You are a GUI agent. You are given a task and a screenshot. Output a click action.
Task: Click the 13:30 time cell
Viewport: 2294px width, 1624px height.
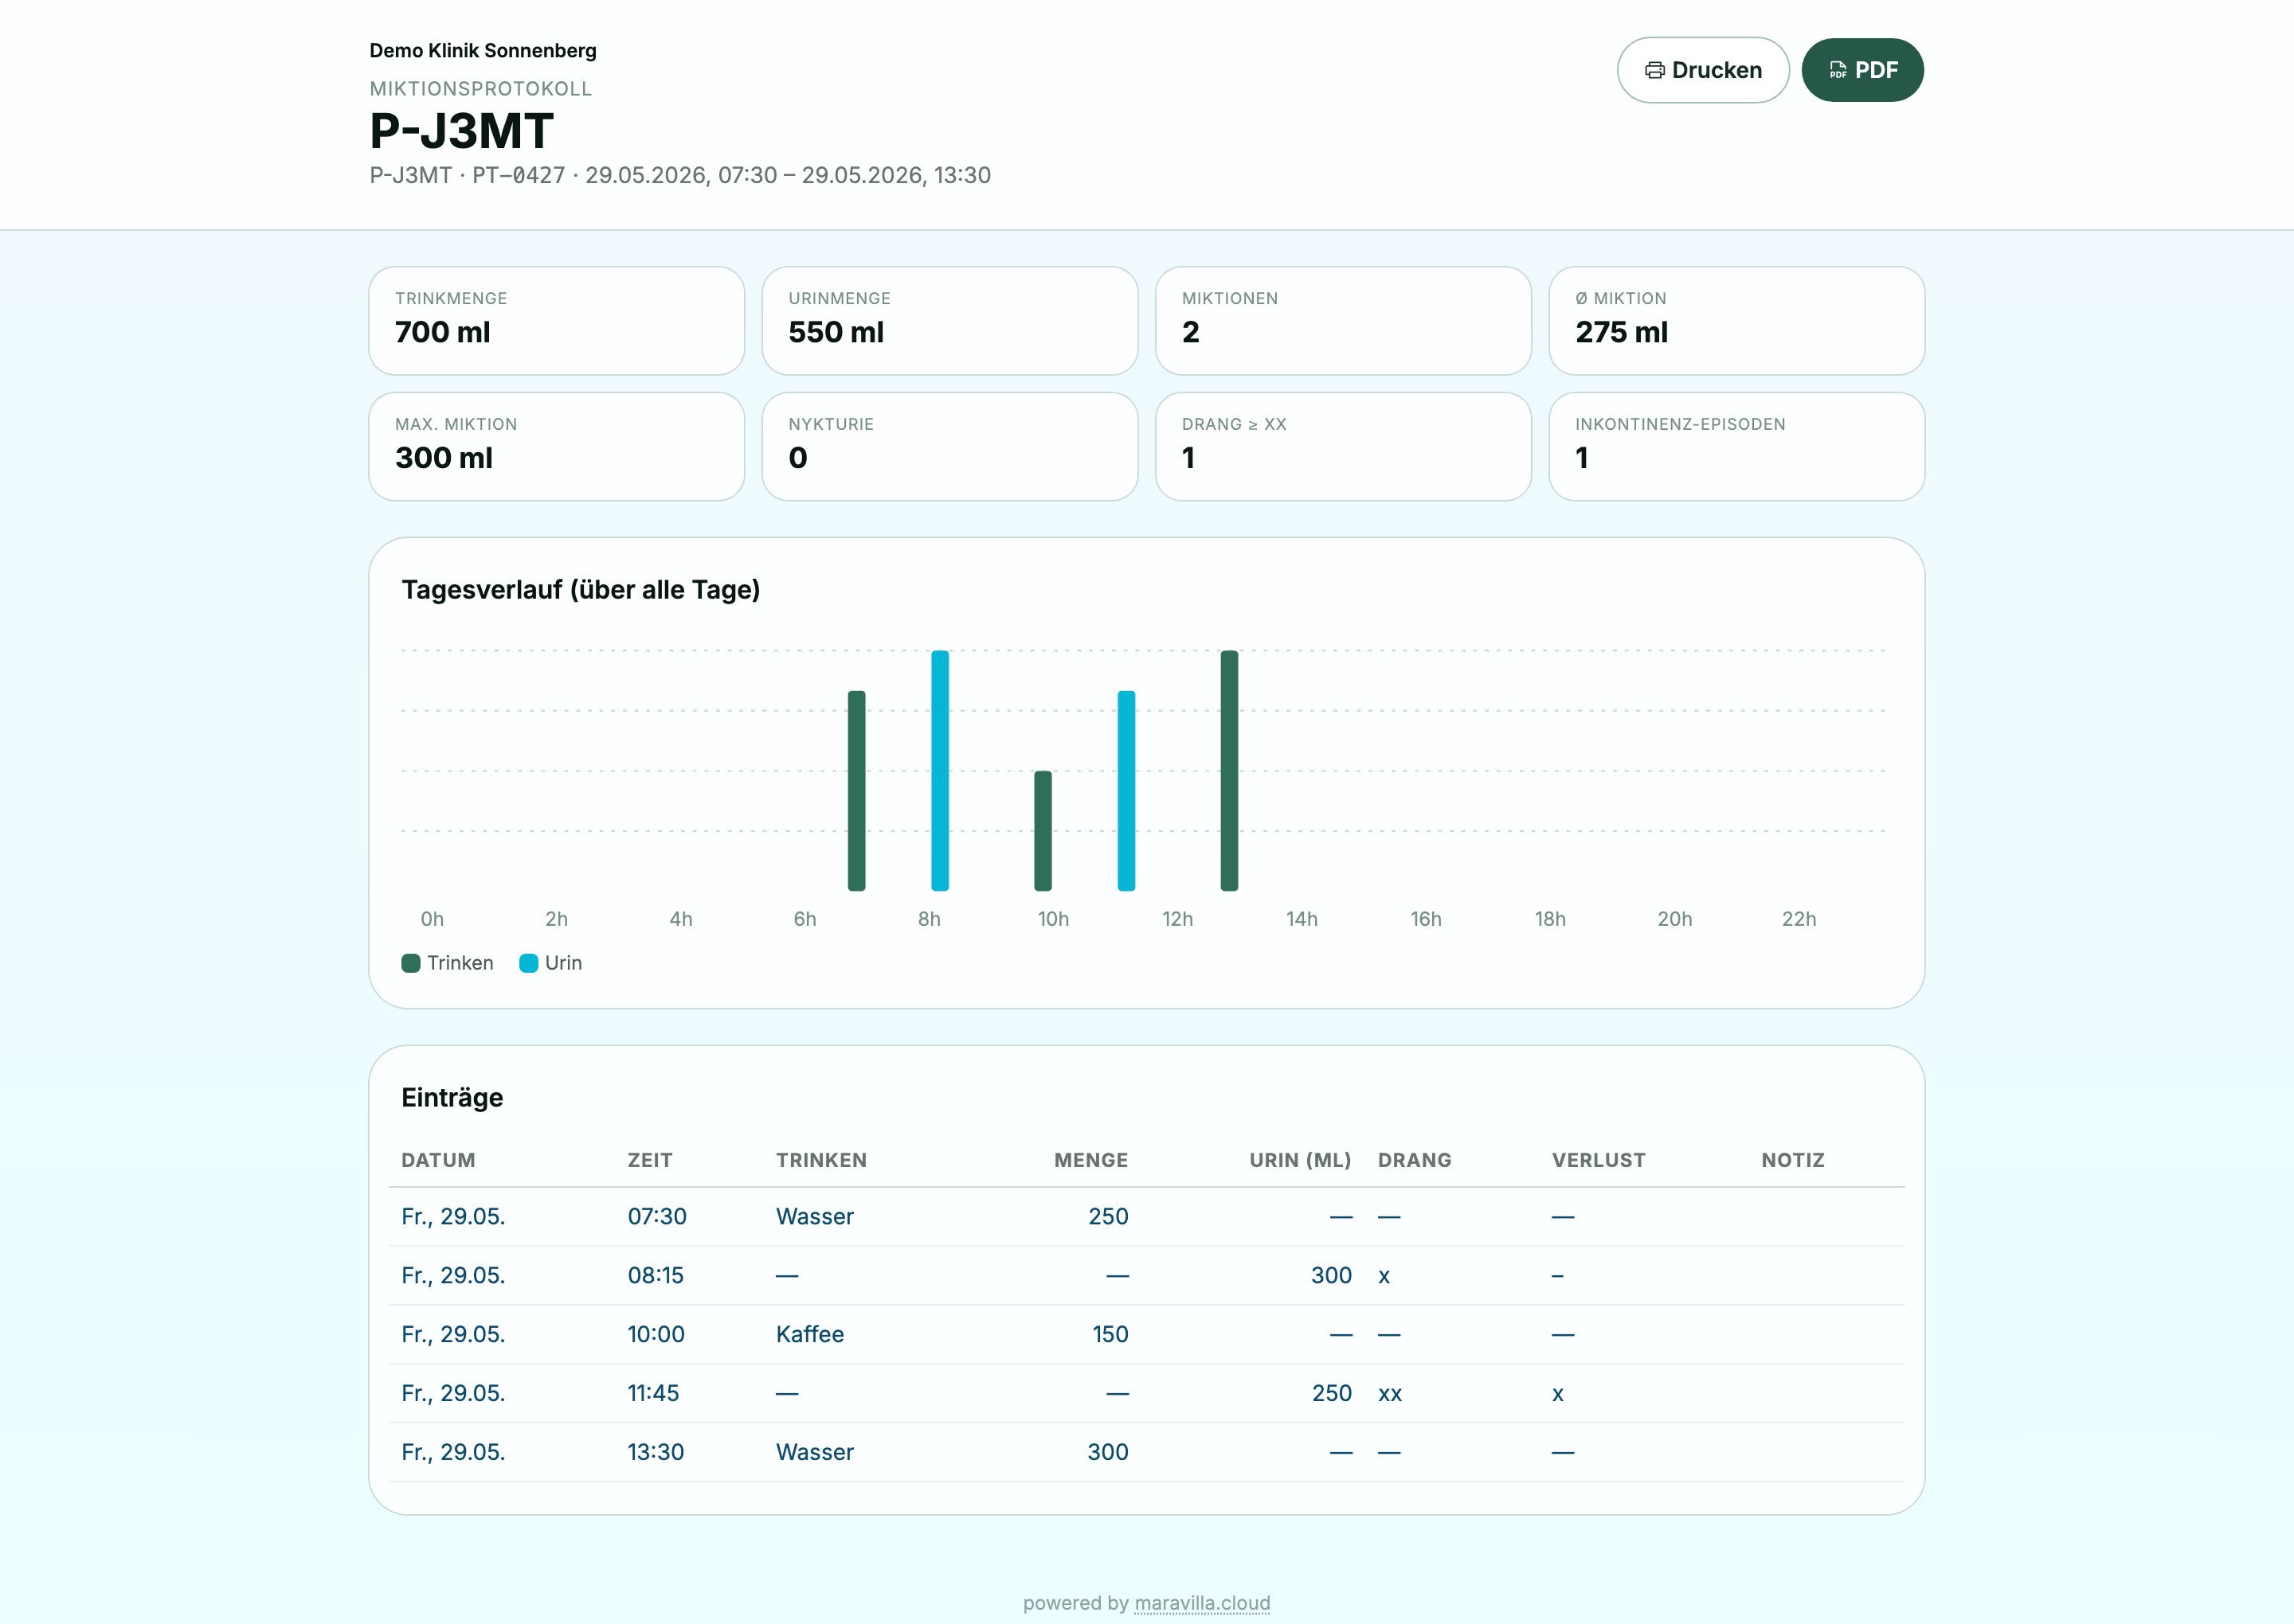coord(656,1452)
